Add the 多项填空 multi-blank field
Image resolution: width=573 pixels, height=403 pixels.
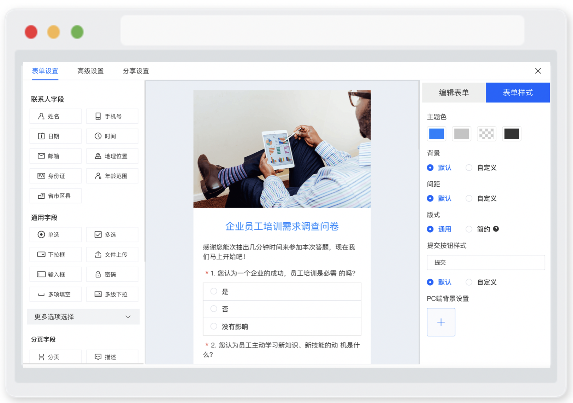[55, 294]
